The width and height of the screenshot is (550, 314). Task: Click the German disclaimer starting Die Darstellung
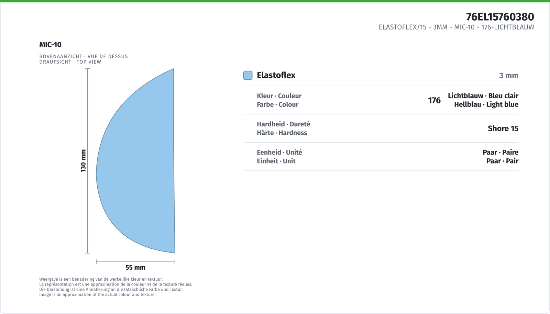tap(111, 289)
